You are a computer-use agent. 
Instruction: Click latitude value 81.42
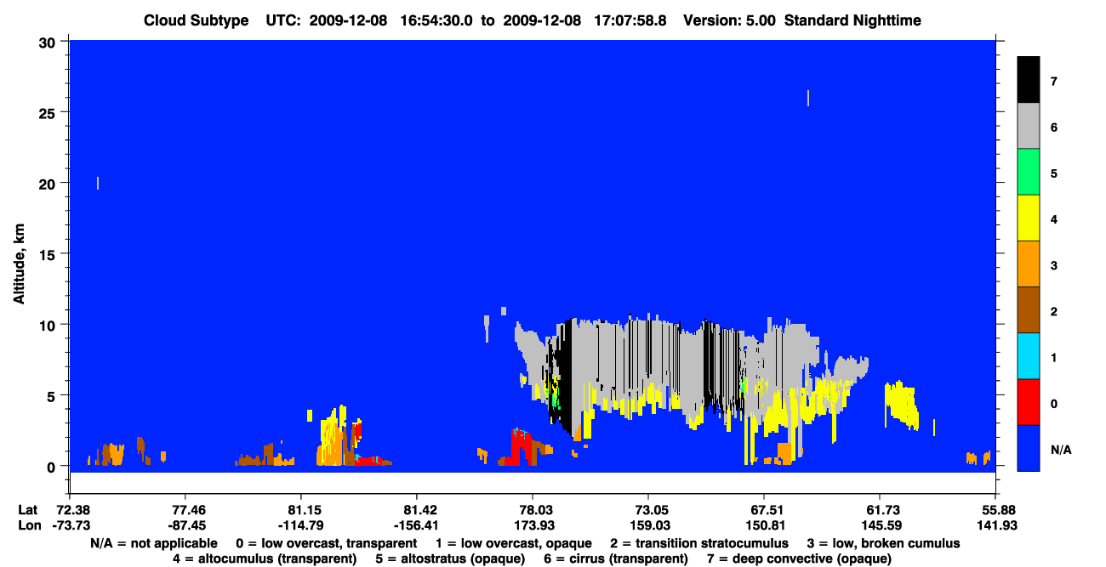[417, 510]
